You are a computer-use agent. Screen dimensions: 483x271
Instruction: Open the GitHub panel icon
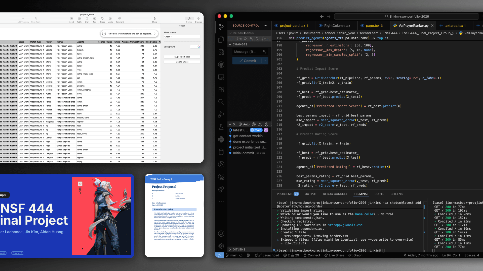click(x=221, y=65)
